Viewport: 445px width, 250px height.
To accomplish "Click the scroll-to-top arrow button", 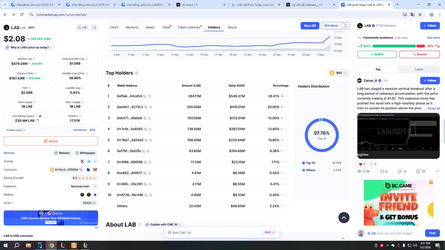I will click(x=344, y=217).
